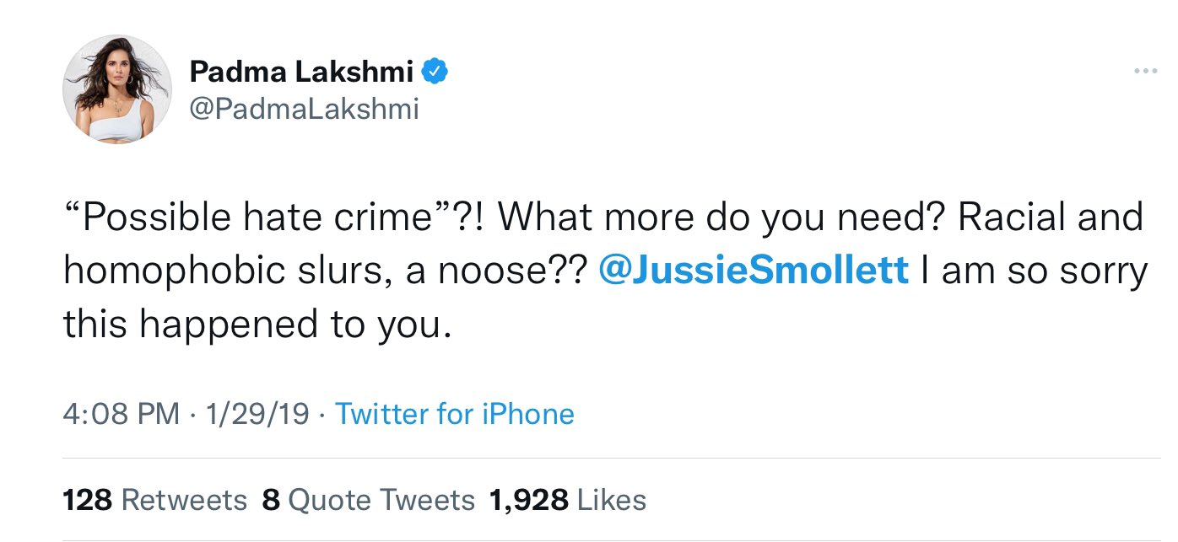
Task: Open Padma Lakshmi's profile picture
Action: coord(116,89)
